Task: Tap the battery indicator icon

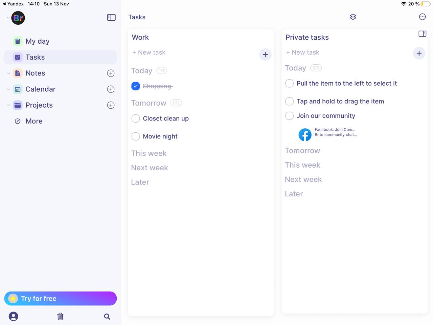Action: (x=426, y=4)
